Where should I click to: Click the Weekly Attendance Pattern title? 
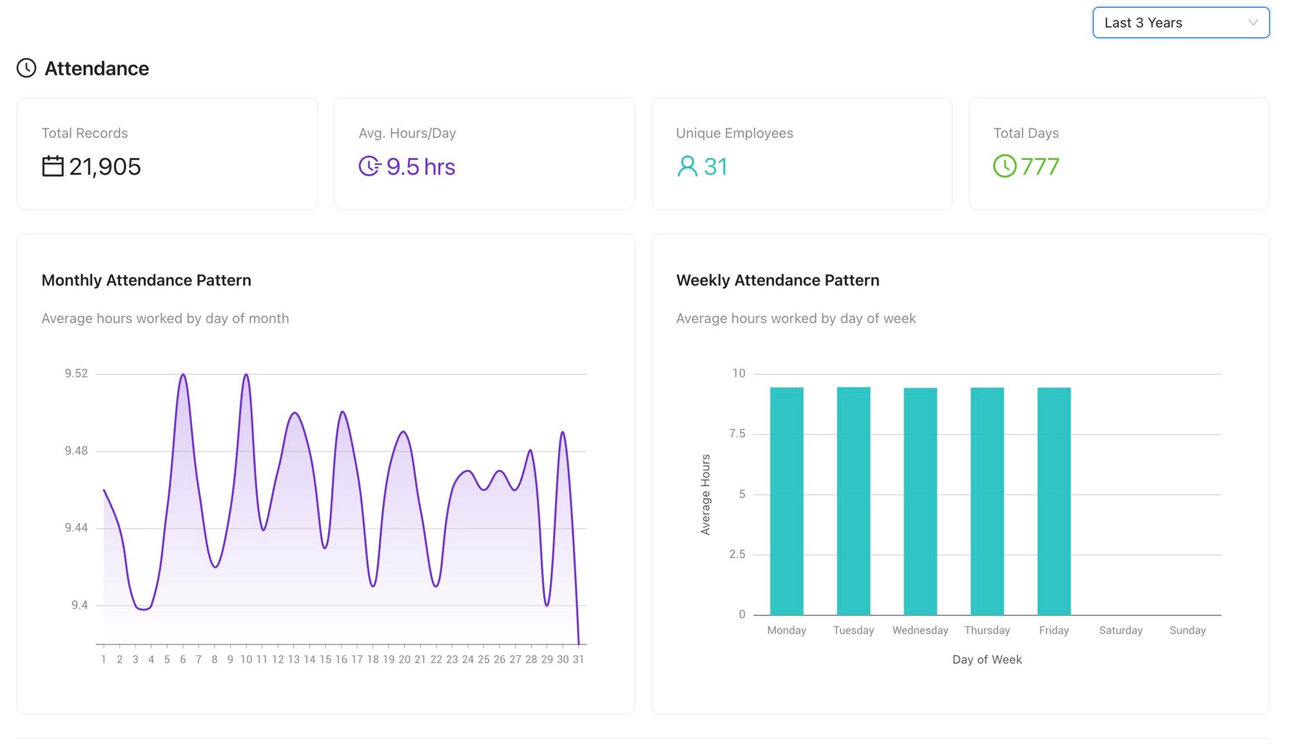(x=777, y=280)
